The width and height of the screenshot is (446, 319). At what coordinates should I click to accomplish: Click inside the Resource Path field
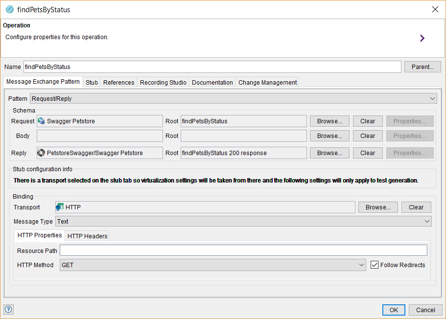[243, 250]
